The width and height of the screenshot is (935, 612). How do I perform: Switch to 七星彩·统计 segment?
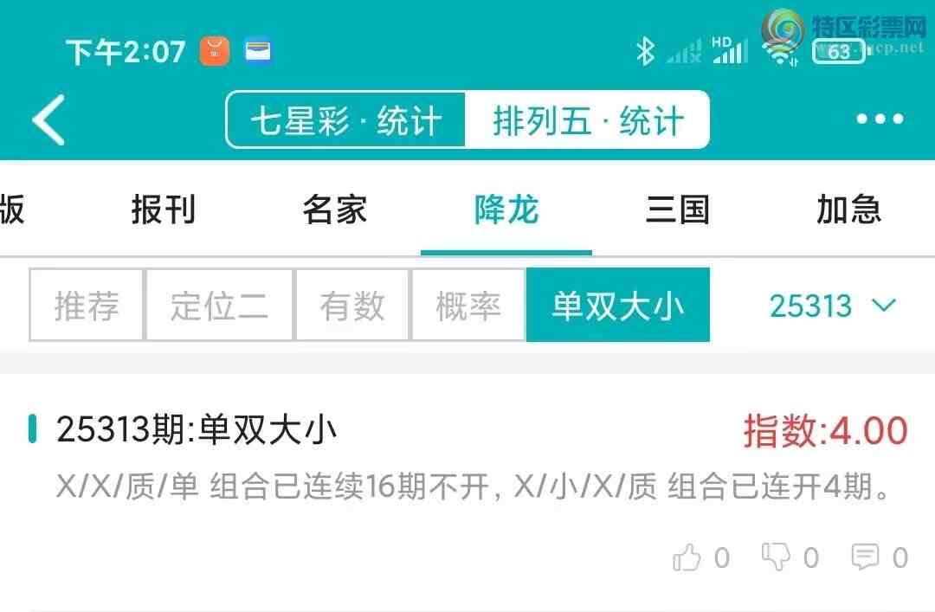coord(346,120)
